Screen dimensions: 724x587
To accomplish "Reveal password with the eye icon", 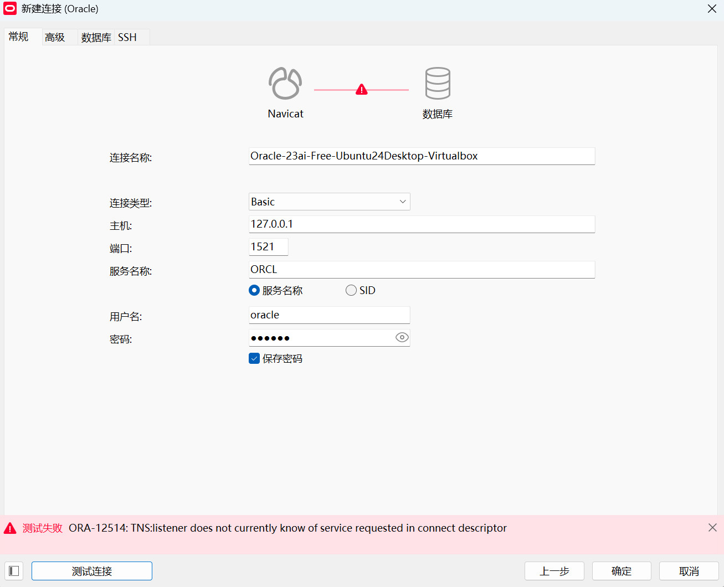I will [x=402, y=337].
